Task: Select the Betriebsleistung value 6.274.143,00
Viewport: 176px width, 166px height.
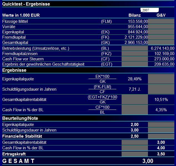Action: click(x=162, y=48)
